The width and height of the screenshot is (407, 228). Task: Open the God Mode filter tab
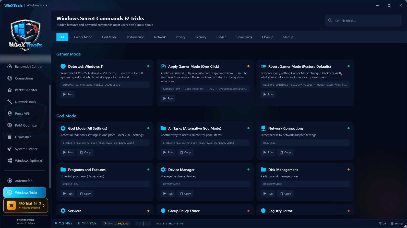click(x=109, y=37)
